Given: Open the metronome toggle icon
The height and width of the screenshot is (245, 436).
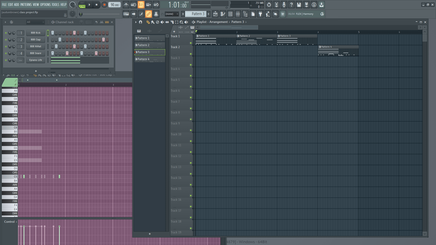Looking at the screenshot, I should click(x=126, y=5).
